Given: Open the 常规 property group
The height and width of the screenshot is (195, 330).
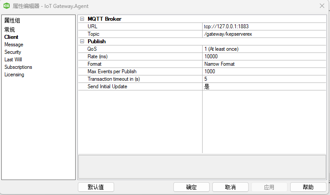Looking at the screenshot, I should click(10, 30).
